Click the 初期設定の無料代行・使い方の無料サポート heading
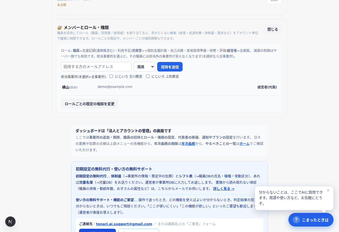The height and width of the screenshot is (232, 339). (114, 169)
